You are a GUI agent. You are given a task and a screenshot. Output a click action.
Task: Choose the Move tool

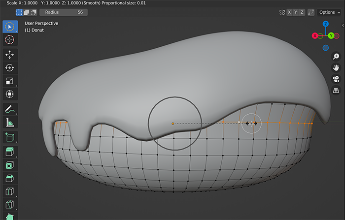pyautogui.click(x=10, y=55)
